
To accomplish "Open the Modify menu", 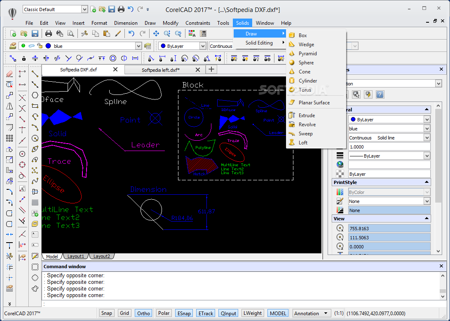I will tap(171, 23).
